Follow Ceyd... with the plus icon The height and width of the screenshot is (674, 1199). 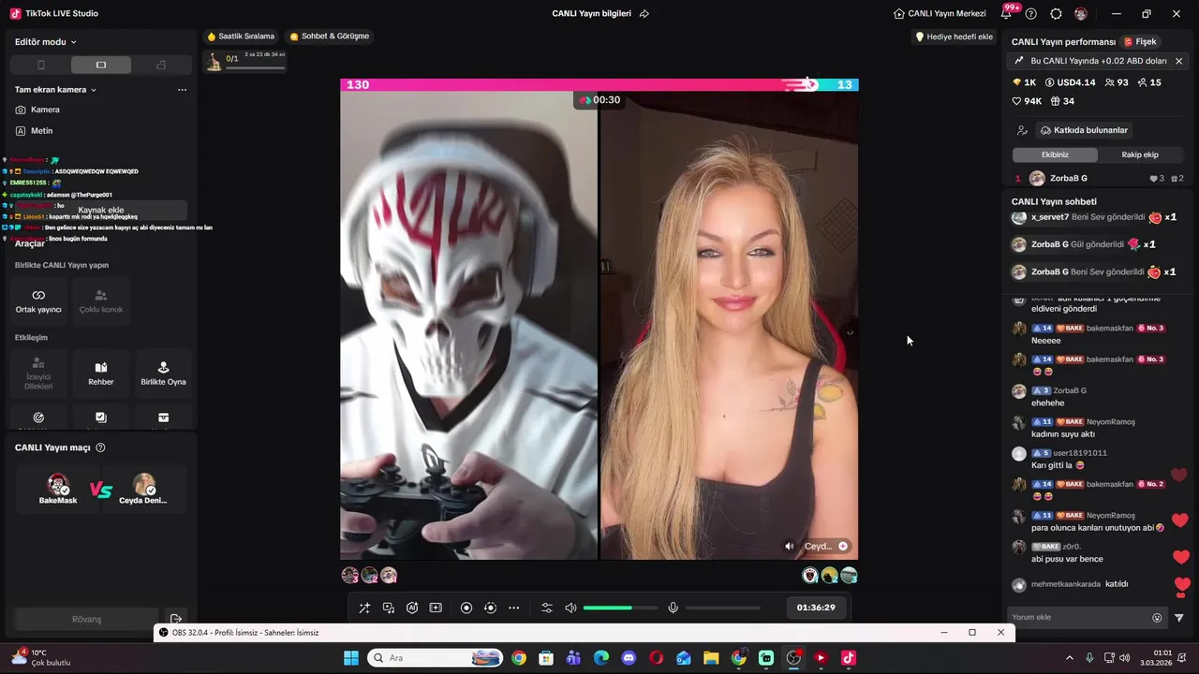(843, 546)
